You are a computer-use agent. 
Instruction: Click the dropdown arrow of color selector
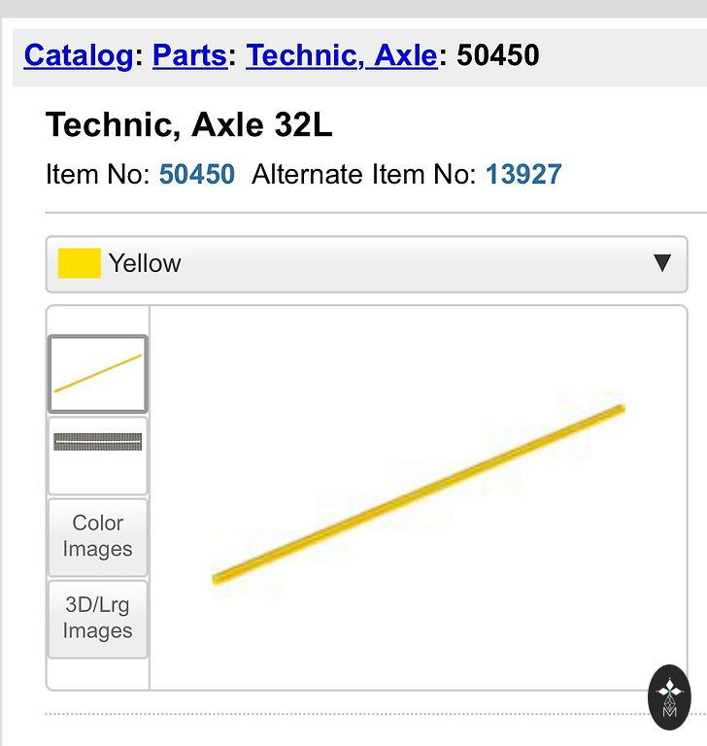pyautogui.click(x=662, y=263)
